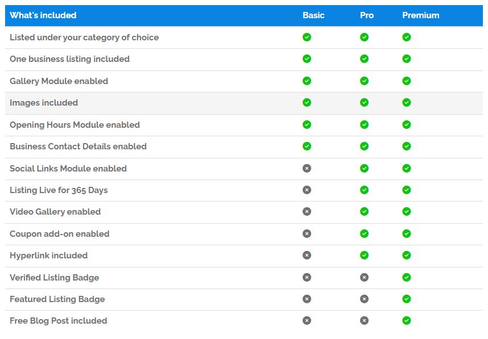Click Premium checkmark for Listing Live 365 Days
This screenshot has width=488, height=339.
406,190
